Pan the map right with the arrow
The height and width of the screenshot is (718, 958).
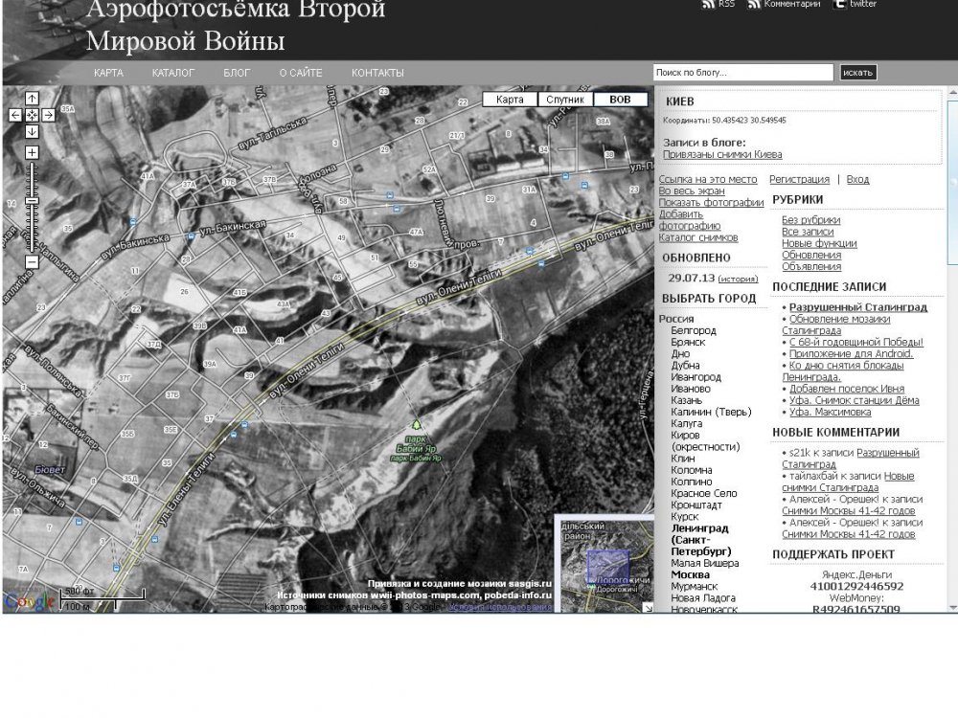pos(48,115)
